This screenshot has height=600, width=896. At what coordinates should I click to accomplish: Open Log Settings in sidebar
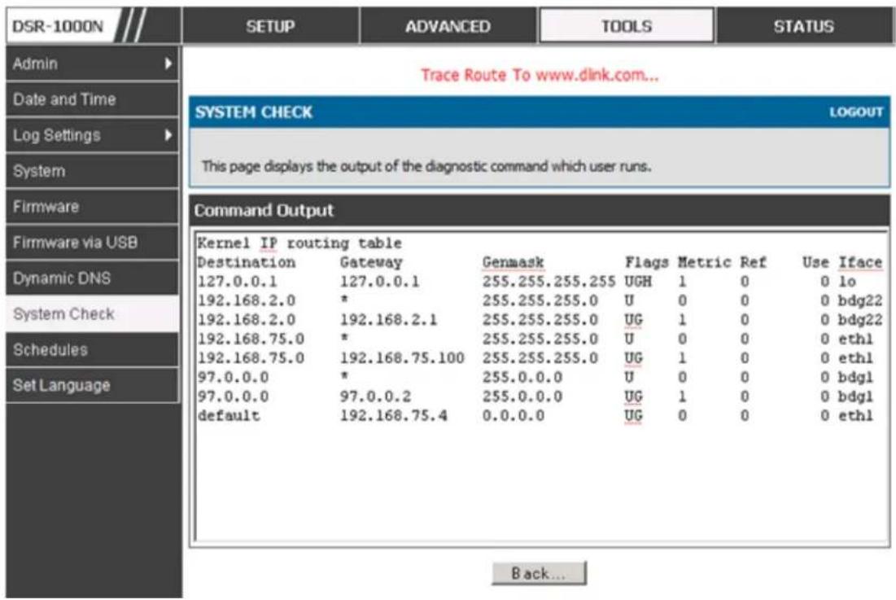click(x=93, y=135)
